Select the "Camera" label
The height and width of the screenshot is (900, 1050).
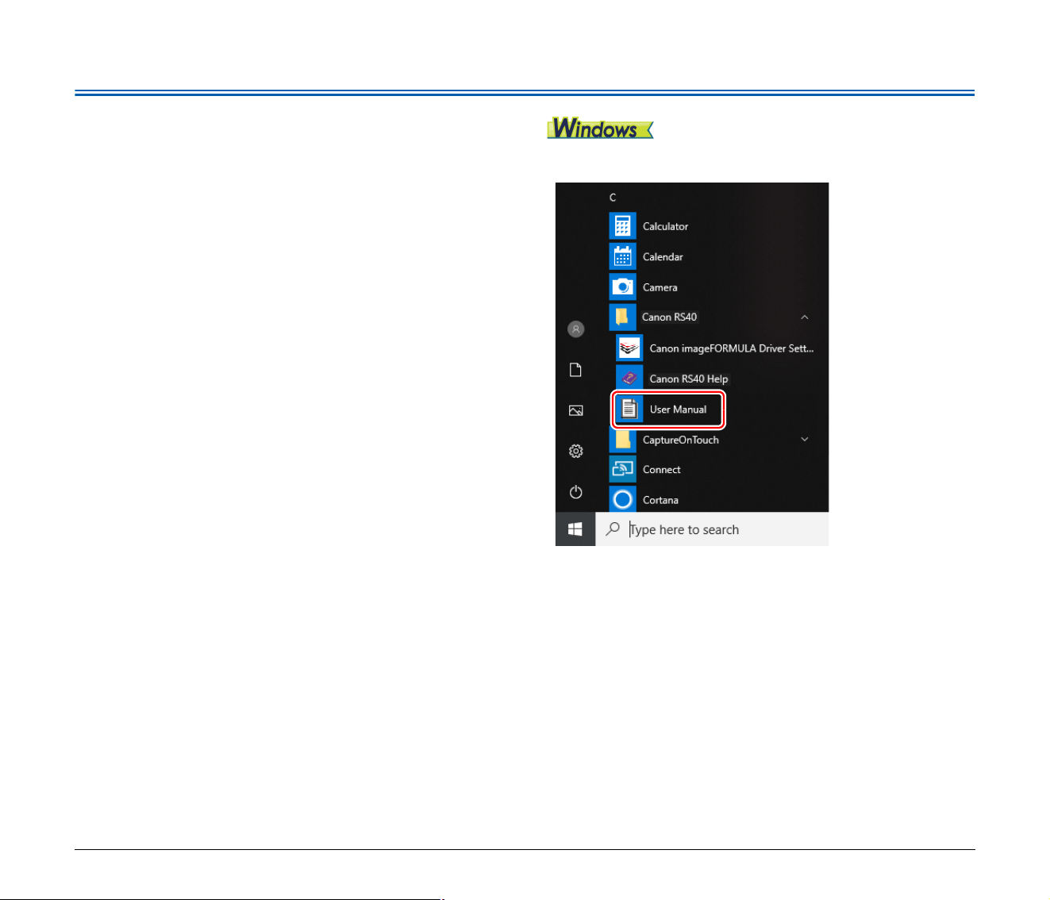[x=660, y=287]
